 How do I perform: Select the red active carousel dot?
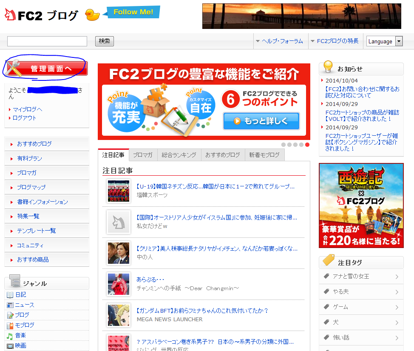307,145
